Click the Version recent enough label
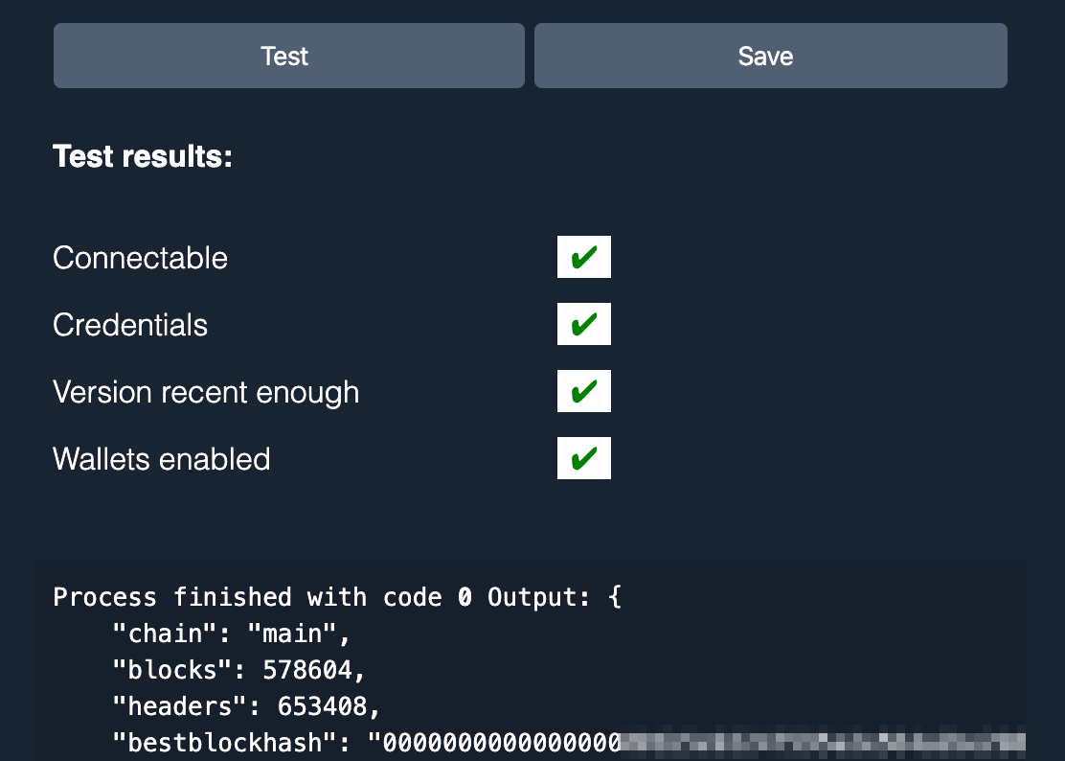This screenshot has height=761, width=1065. (x=206, y=392)
